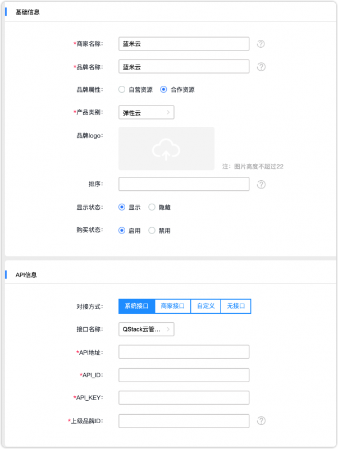The height and width of the screenshot is (449, 338).
Task: Choose 隐藏 for display status
Action: [x=152, y=207]
